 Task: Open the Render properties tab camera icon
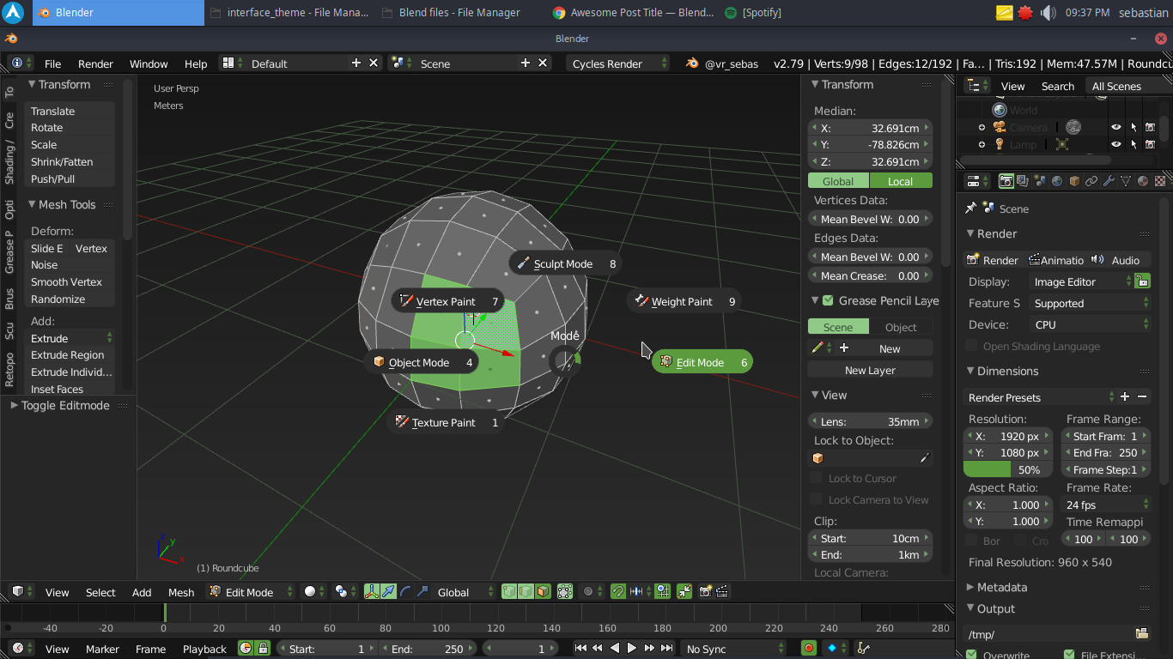click(x=1006, y=181)
